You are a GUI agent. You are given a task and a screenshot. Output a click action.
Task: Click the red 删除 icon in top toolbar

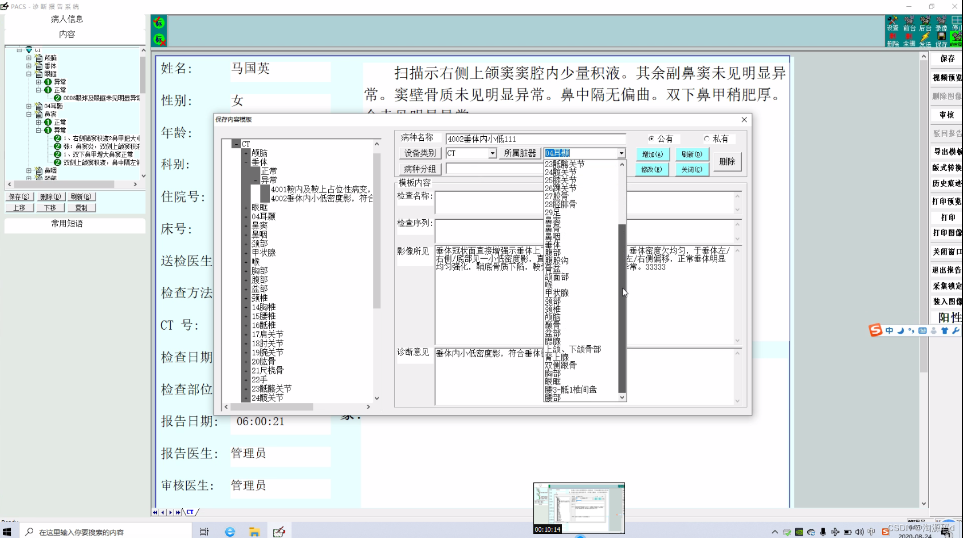(893, 39)
